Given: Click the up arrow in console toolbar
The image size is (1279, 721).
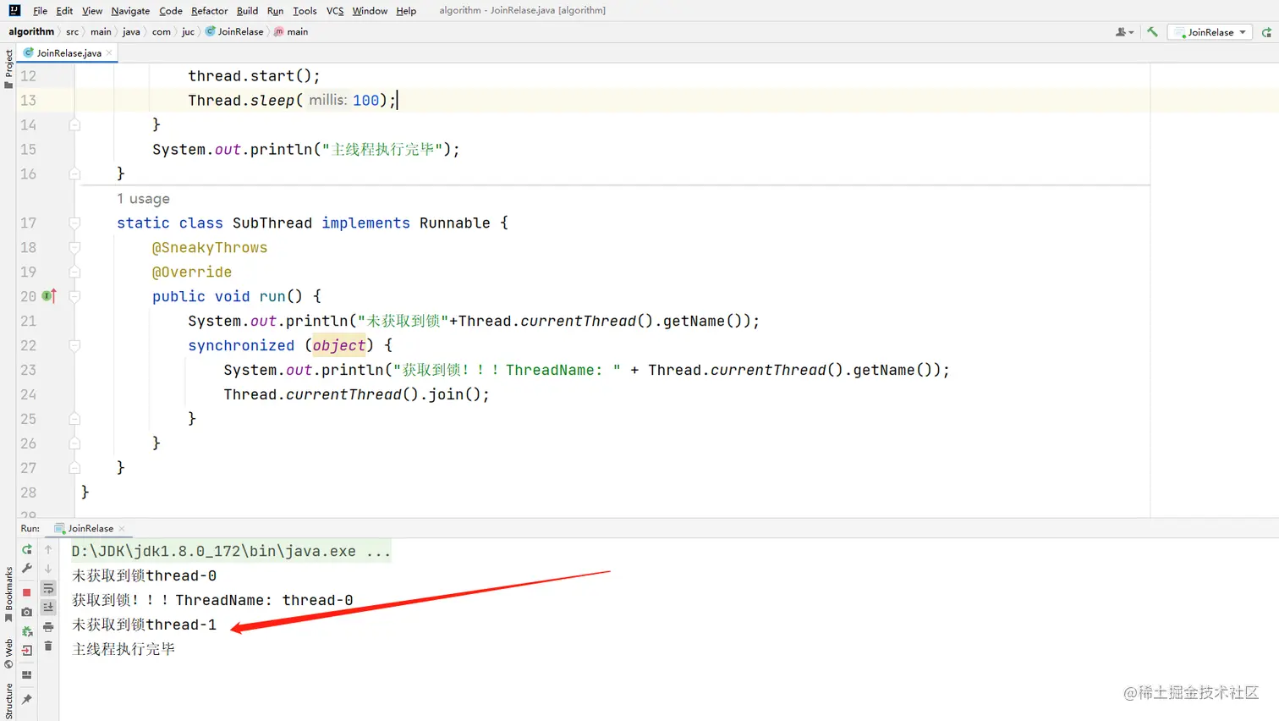Looking at the screenshot, I should (48, 549).
